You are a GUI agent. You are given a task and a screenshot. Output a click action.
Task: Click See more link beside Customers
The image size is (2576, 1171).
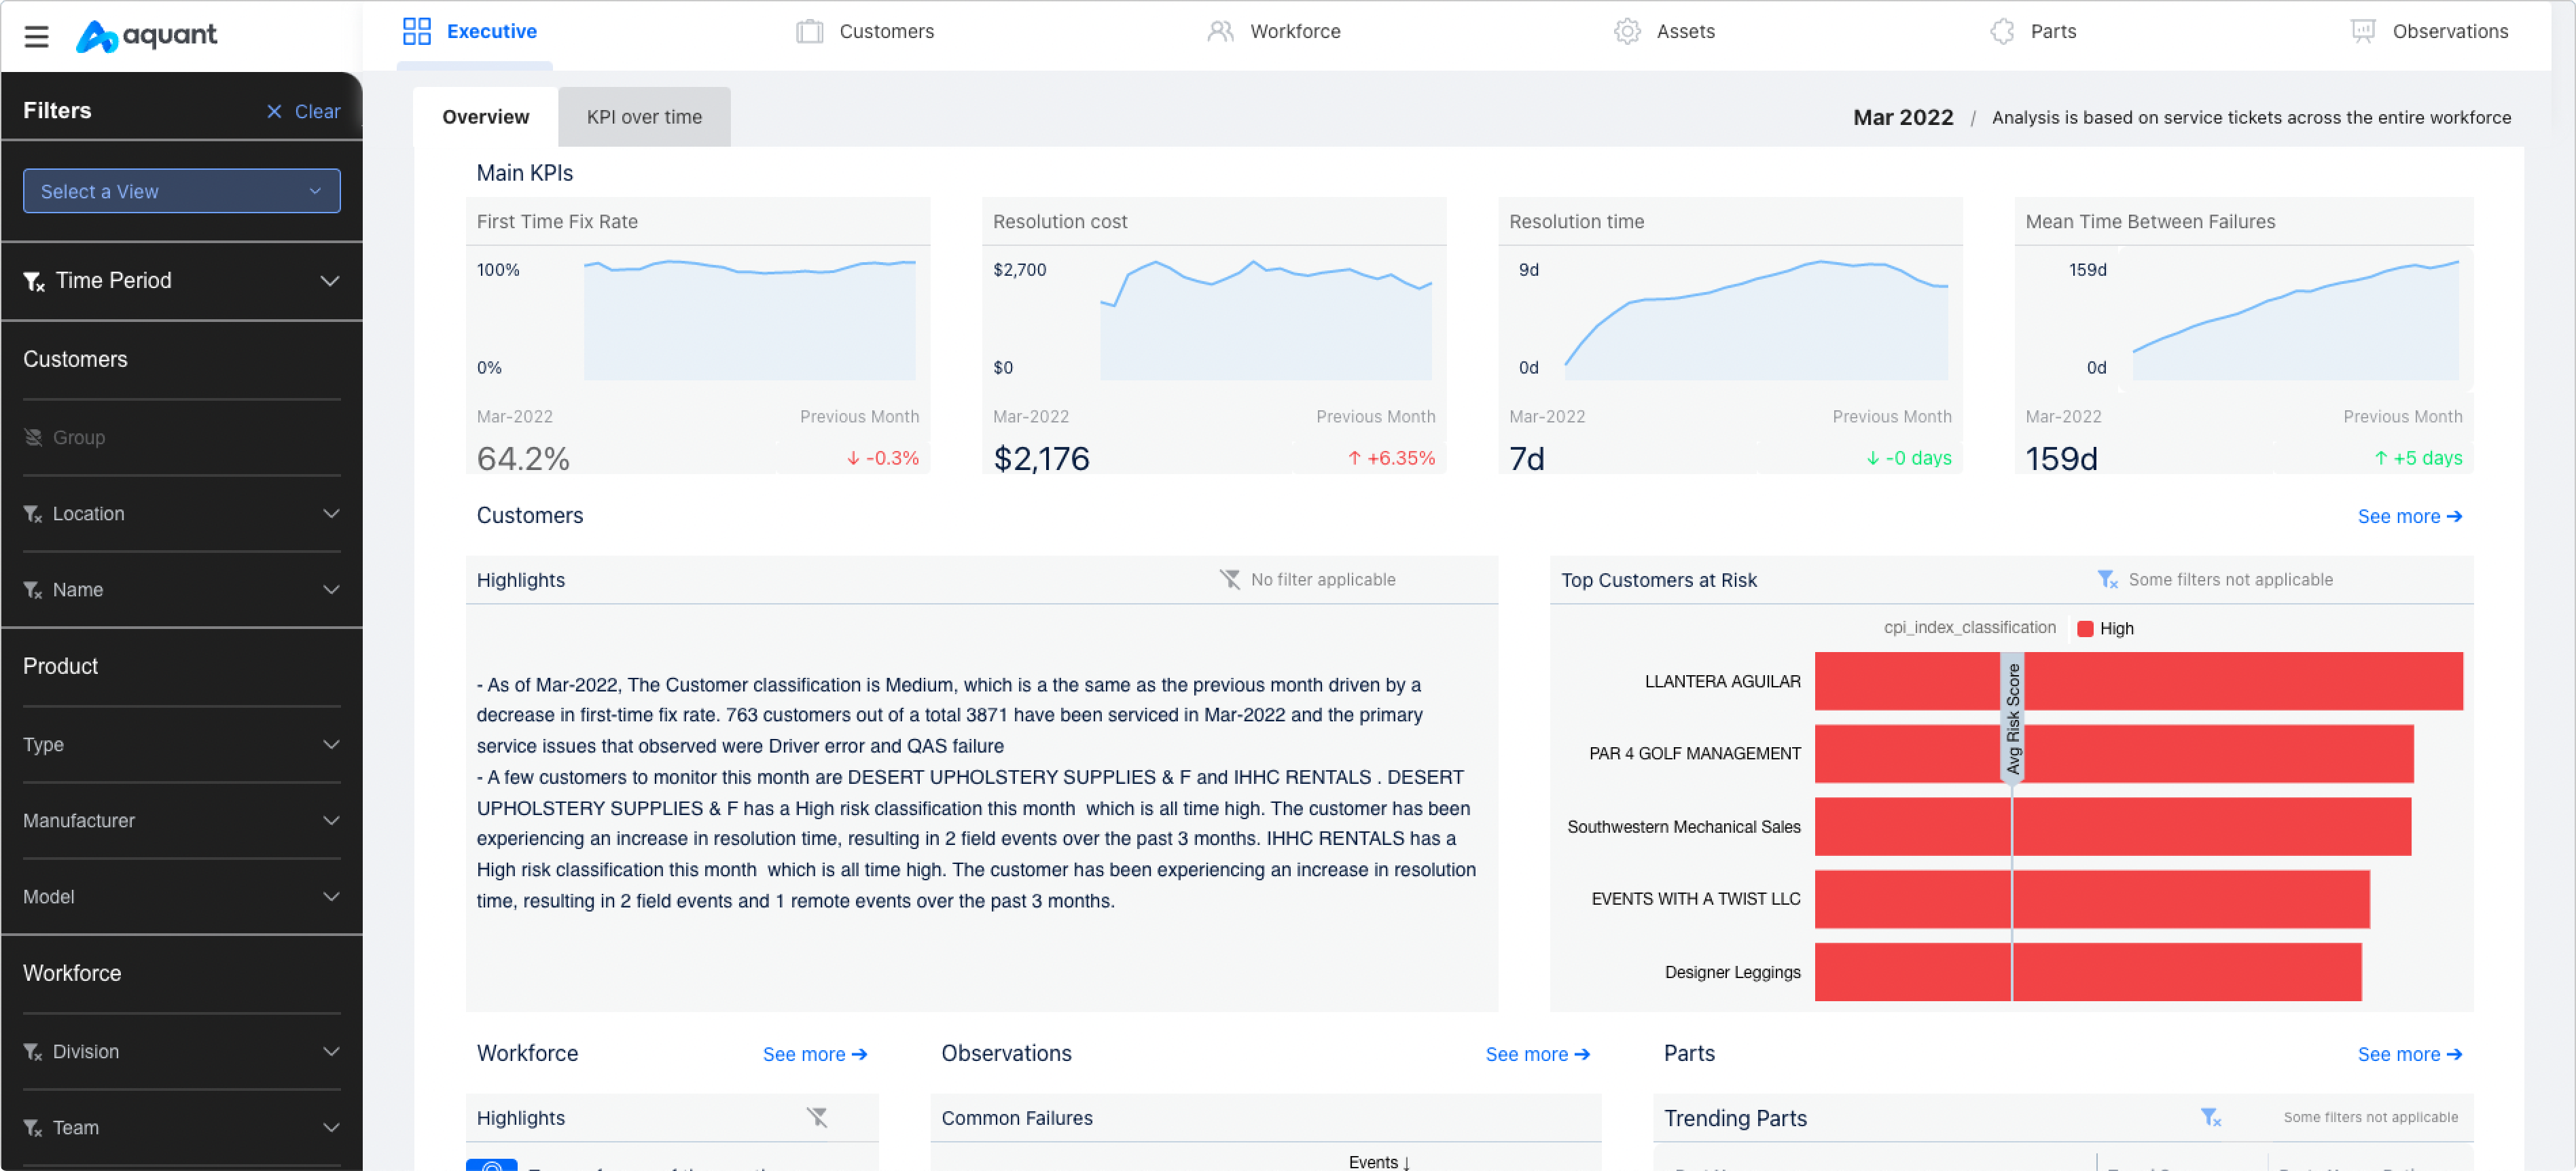coord(2409,517)
